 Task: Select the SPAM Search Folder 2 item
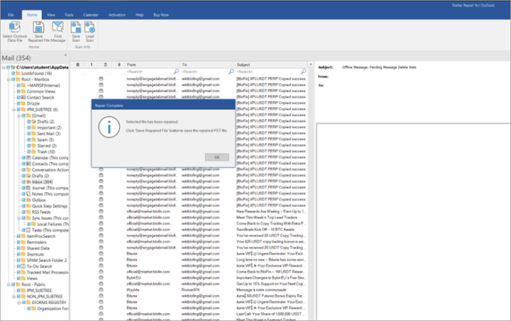[47, 260]
